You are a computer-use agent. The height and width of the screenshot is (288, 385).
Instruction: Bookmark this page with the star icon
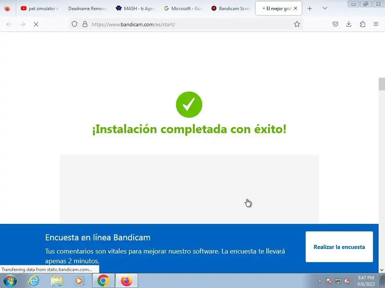[297, 24]
